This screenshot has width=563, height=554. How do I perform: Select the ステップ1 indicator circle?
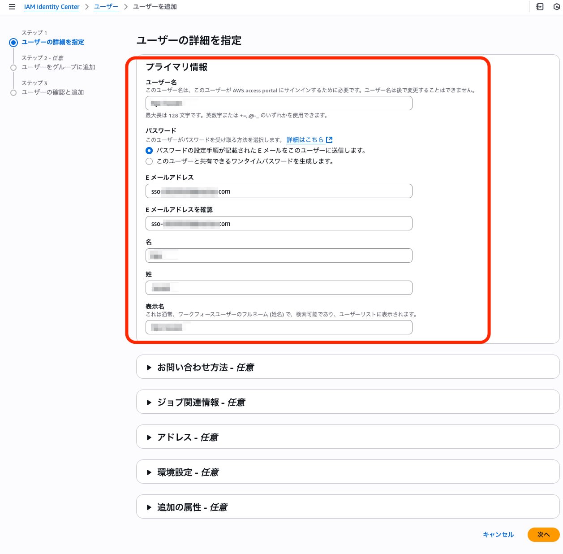13,43
